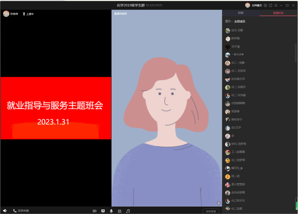Select member 陈伟强 in the list
The width and height of the screenshot is (298, 214).
tap(235, 39)
